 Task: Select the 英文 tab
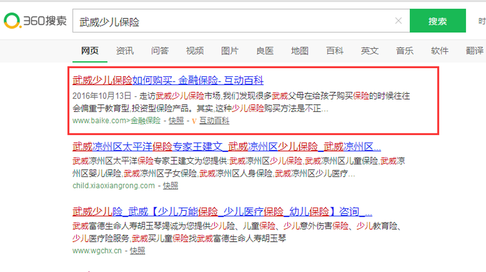370,51
